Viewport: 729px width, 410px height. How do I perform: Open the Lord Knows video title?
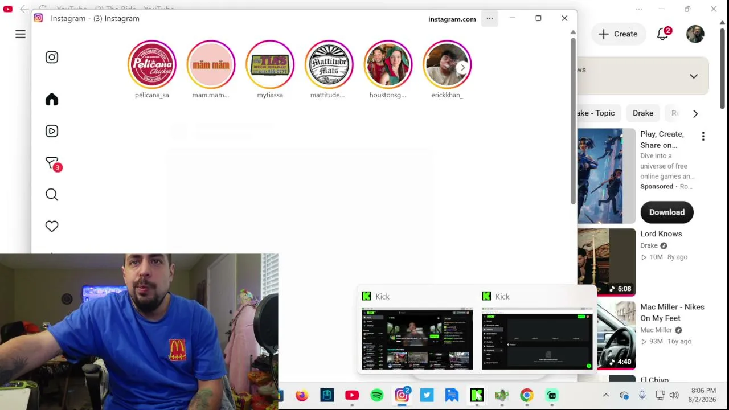point(661,234)
